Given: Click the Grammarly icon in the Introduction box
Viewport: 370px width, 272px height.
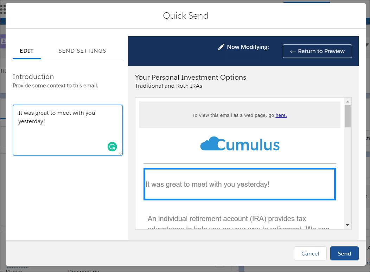Looking at the screenshot, I should 112,146.
